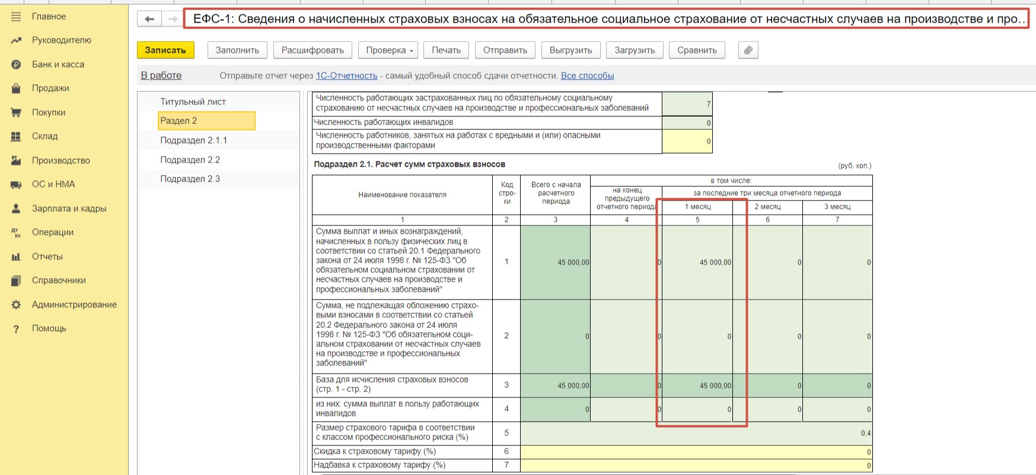Click the Операции icon
The image size is (1036, 475).
pos(16,232)
